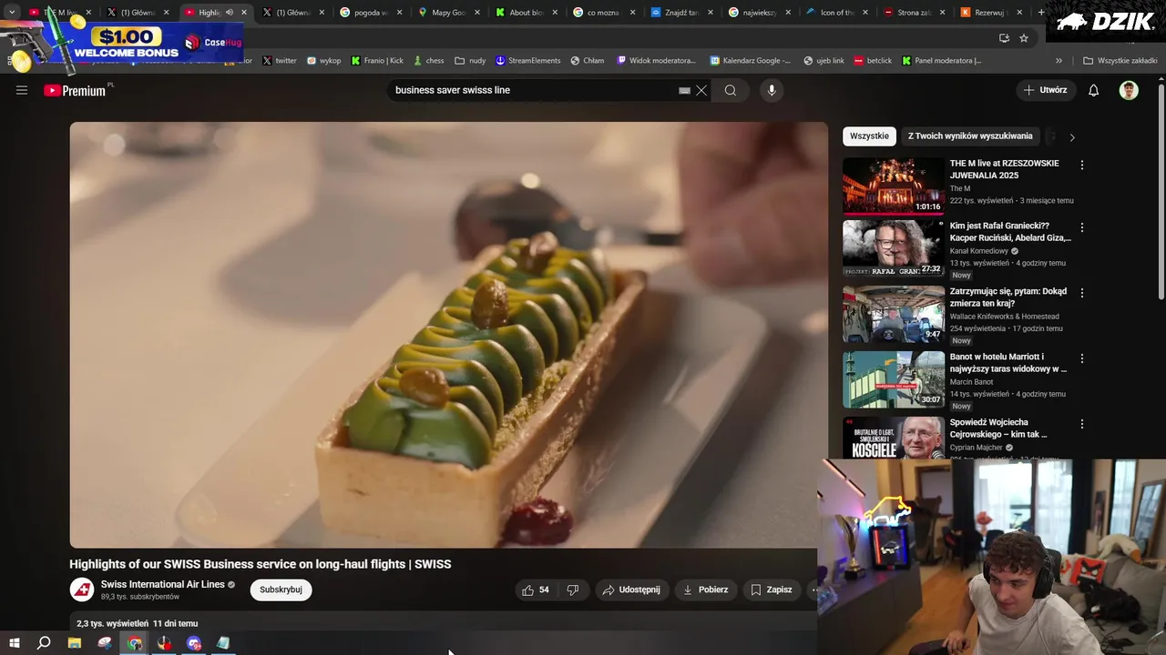Viewport: 1166px width, 655px height.
Task: Click the main video player
Action: tap(449, 335)
